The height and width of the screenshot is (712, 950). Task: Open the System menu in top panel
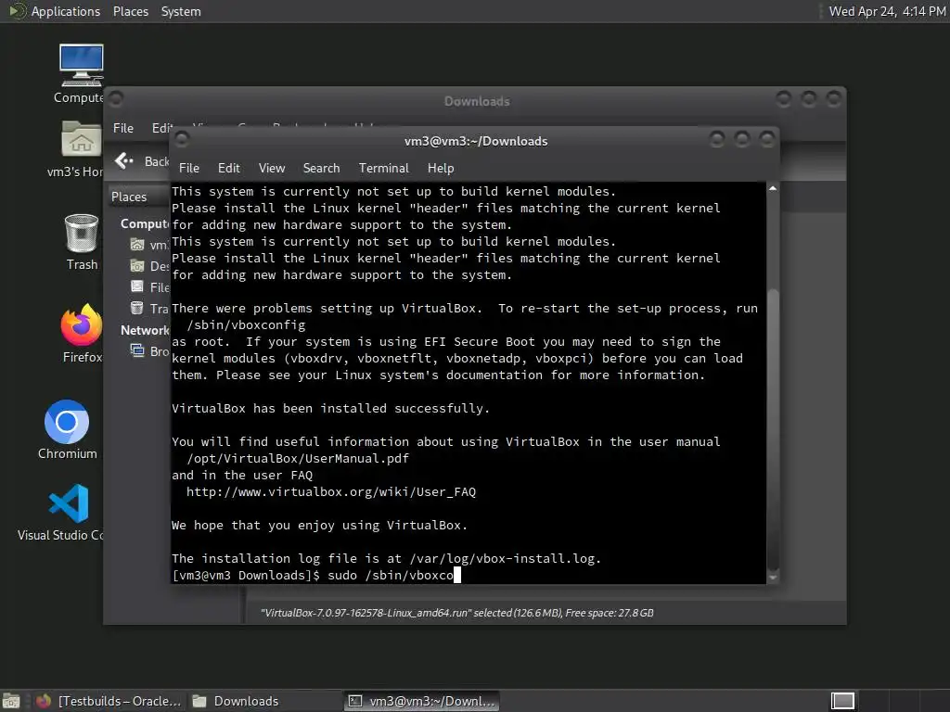pos(181,11)
